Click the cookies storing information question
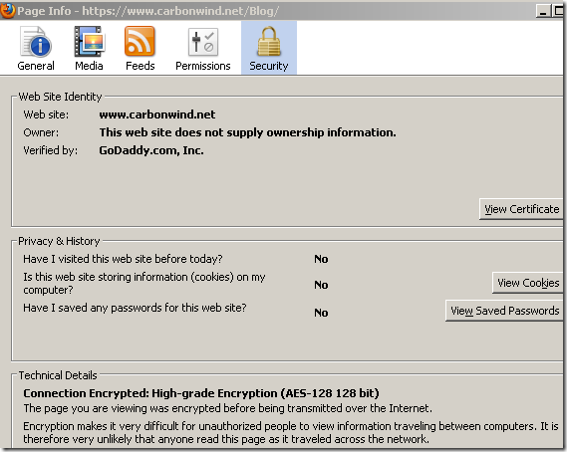The height and width of the screenshot is (452, 567). click(144, 284)
